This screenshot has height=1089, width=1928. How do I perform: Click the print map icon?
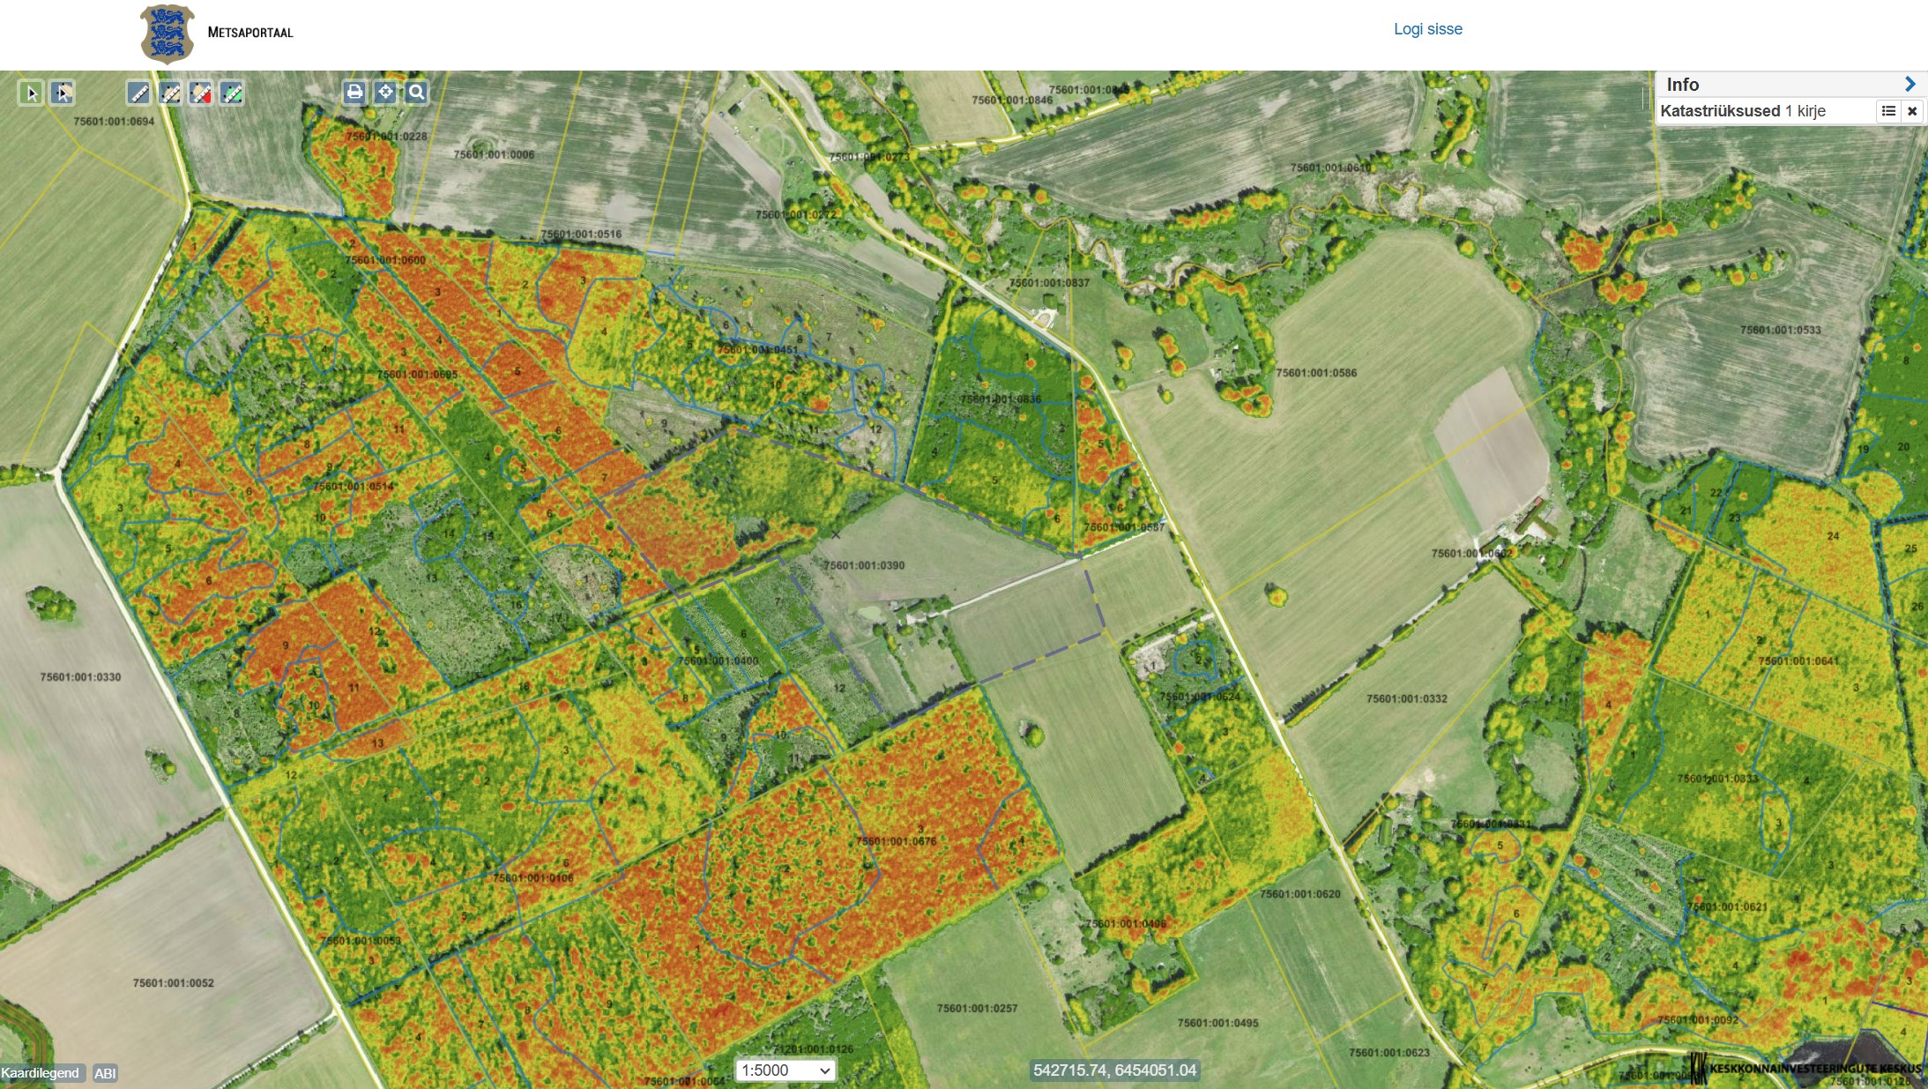click(x=354, y=92)
